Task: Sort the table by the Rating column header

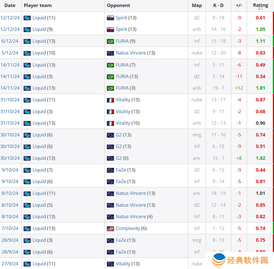Action: point(260,5)
